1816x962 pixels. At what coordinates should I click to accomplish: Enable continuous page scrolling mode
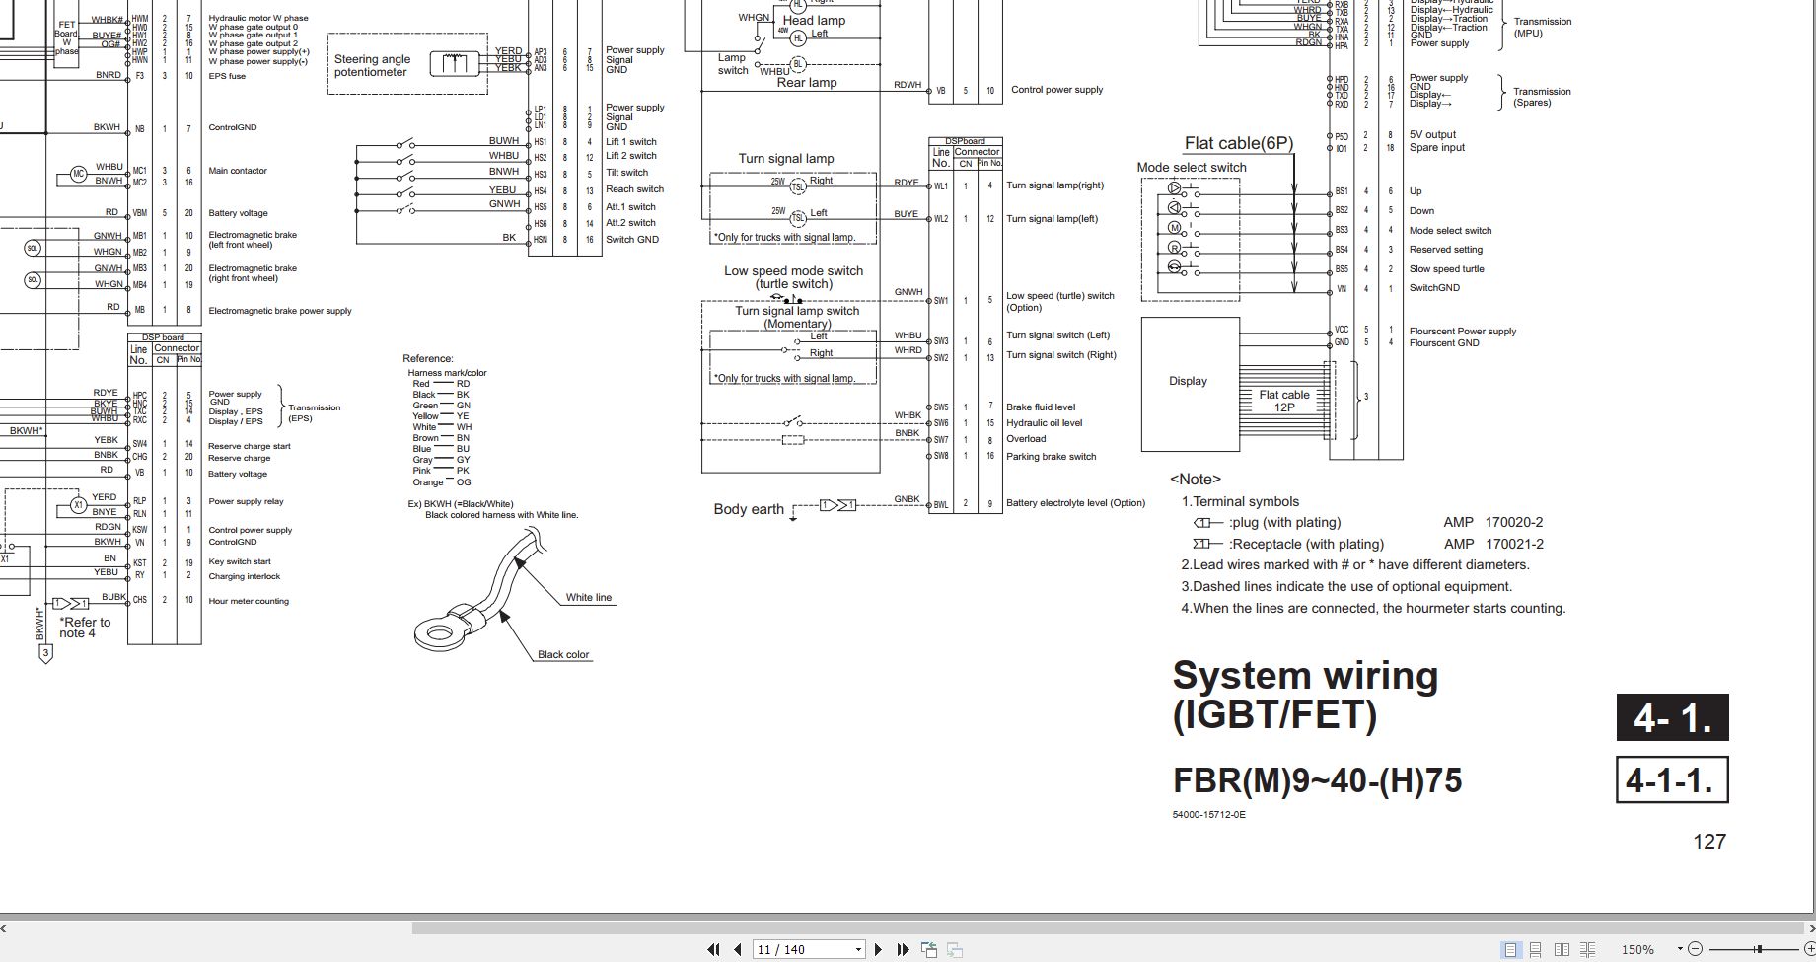[1536, 949]
